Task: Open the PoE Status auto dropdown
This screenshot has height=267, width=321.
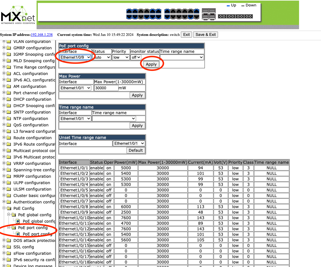Action: pos(102,57)
